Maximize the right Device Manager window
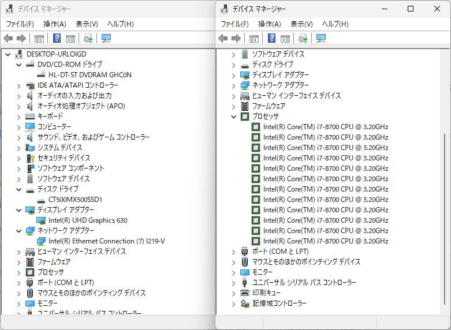This screenshot has height=330, width=451. point(411,9)
